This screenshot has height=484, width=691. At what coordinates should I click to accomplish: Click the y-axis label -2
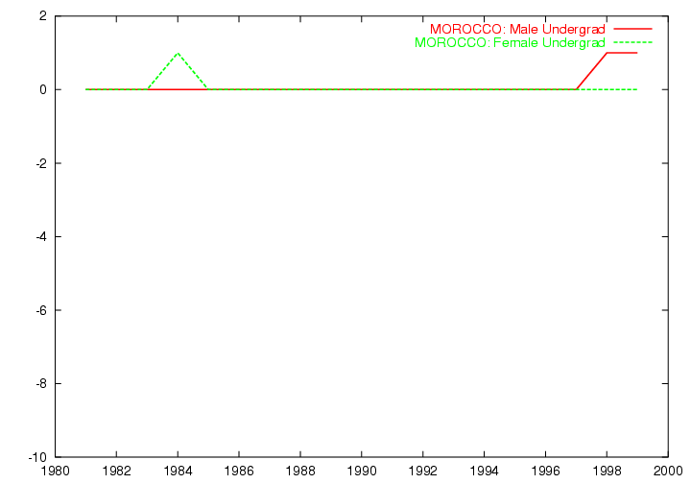click(x=41, y=163)
